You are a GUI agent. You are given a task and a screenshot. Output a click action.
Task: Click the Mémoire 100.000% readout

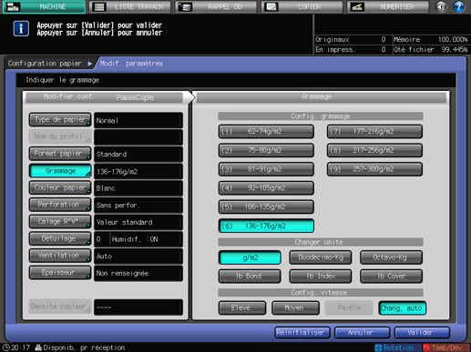point(431,39)
